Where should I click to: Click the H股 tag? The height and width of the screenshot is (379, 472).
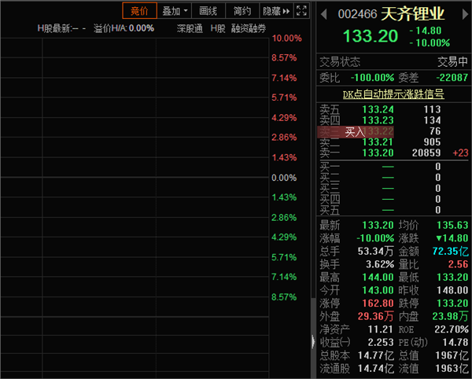218,28
